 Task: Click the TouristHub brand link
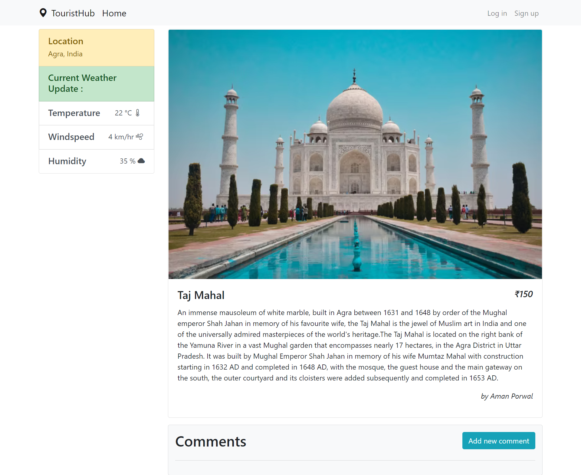point(73,13)
